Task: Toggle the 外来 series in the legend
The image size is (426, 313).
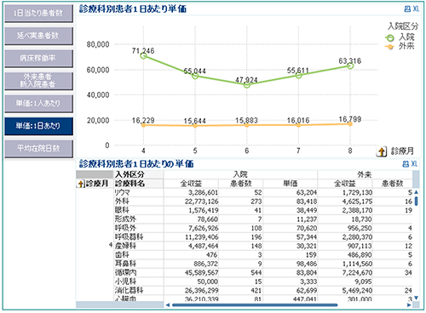Action: [x=400, y=46]
